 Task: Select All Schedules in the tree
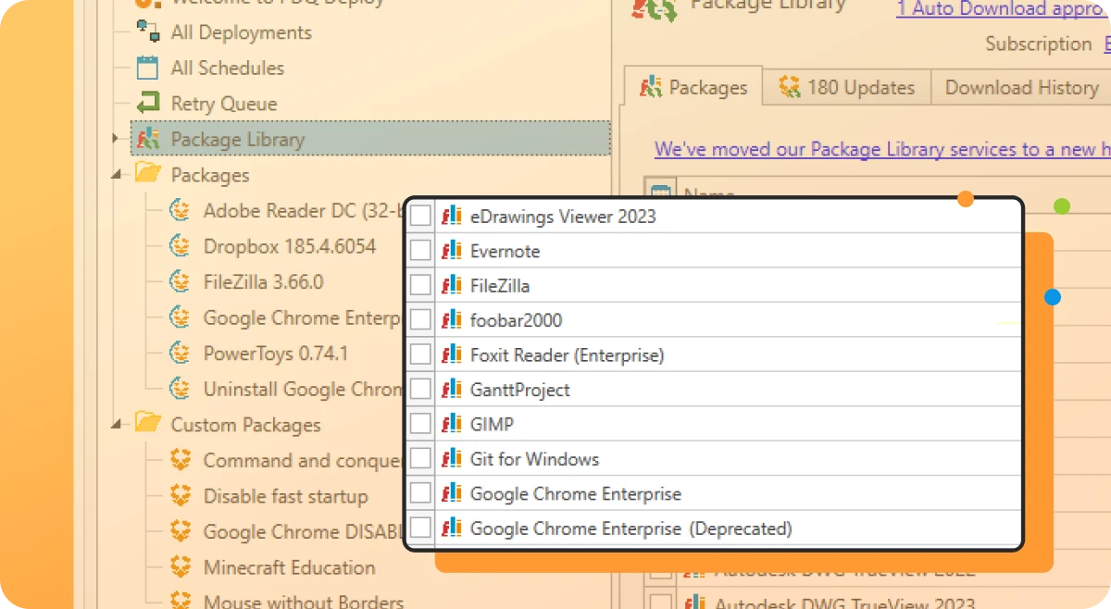(x=228, y=68)
